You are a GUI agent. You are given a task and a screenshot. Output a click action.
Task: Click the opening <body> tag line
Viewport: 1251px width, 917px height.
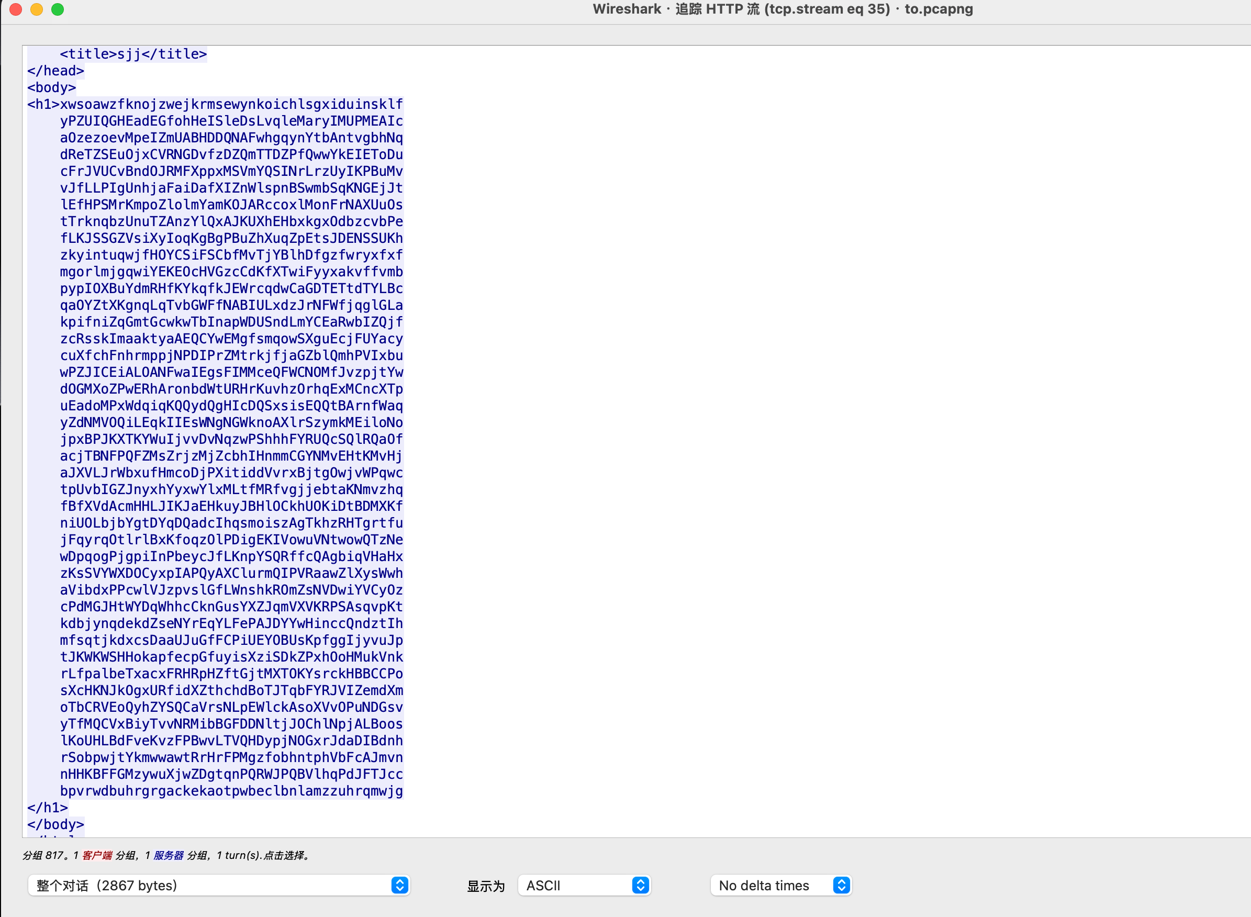coord(52,88)
